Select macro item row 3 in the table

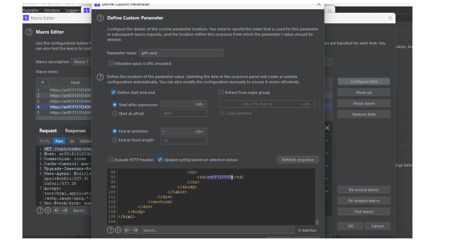[x=64, y=101]
